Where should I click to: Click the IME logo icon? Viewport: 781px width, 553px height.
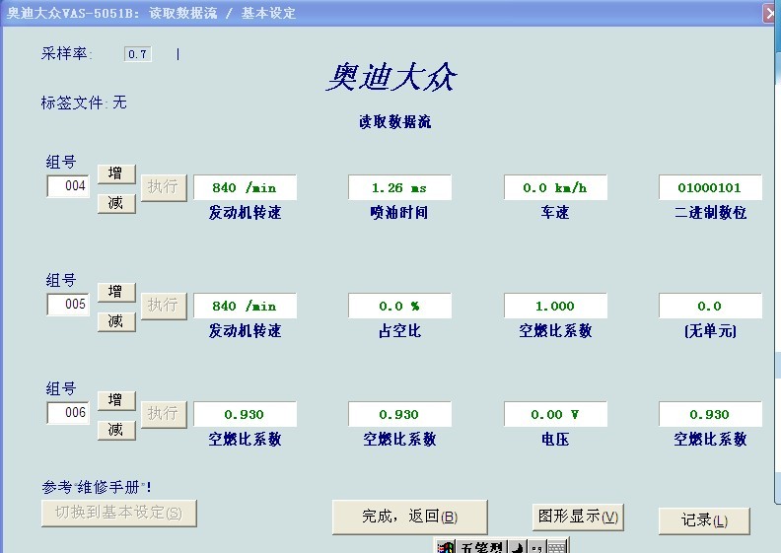pos(446,547)
